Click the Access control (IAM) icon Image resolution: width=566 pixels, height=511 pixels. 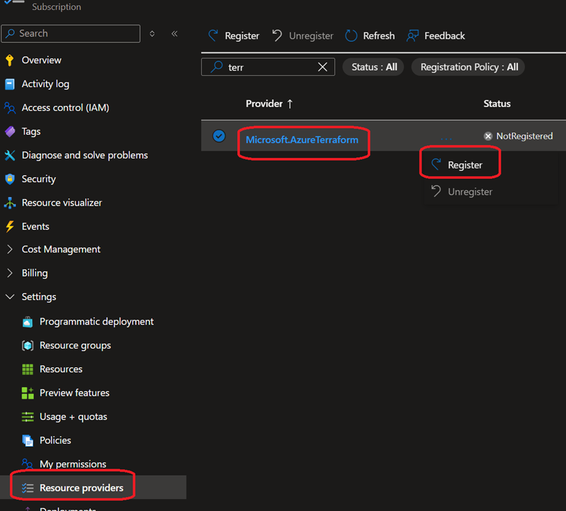(x=9, y=108)
